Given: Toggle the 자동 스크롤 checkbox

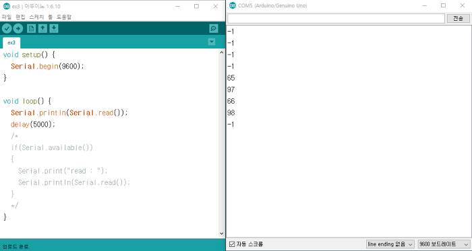Looking at the screenshot, I should coord(232,244).
